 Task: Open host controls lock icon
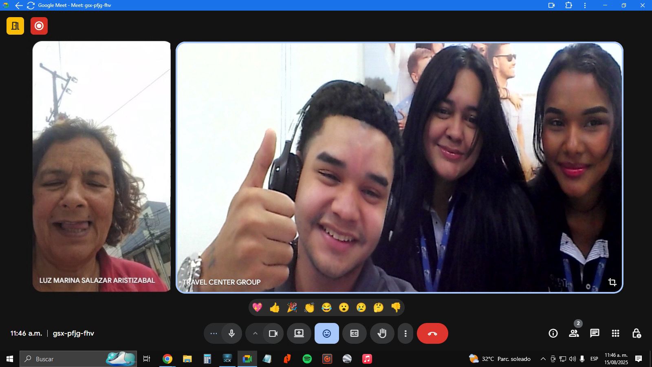(x=636, y=334)
